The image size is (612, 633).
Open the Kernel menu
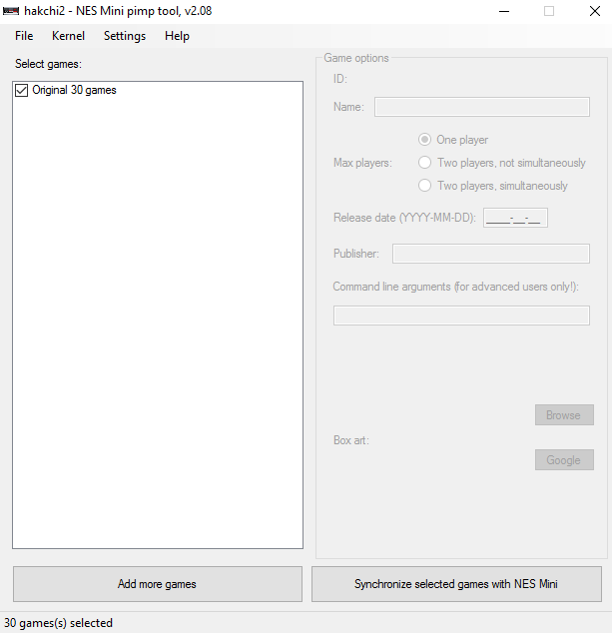(x=68, y=36)
